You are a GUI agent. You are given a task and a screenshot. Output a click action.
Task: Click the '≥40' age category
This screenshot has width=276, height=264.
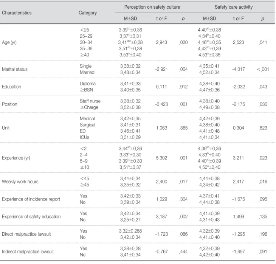coord(84,55)
